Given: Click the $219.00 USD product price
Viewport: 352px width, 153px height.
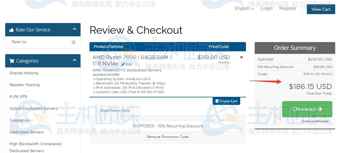Looking at the screenshot, I should point(214,57).
